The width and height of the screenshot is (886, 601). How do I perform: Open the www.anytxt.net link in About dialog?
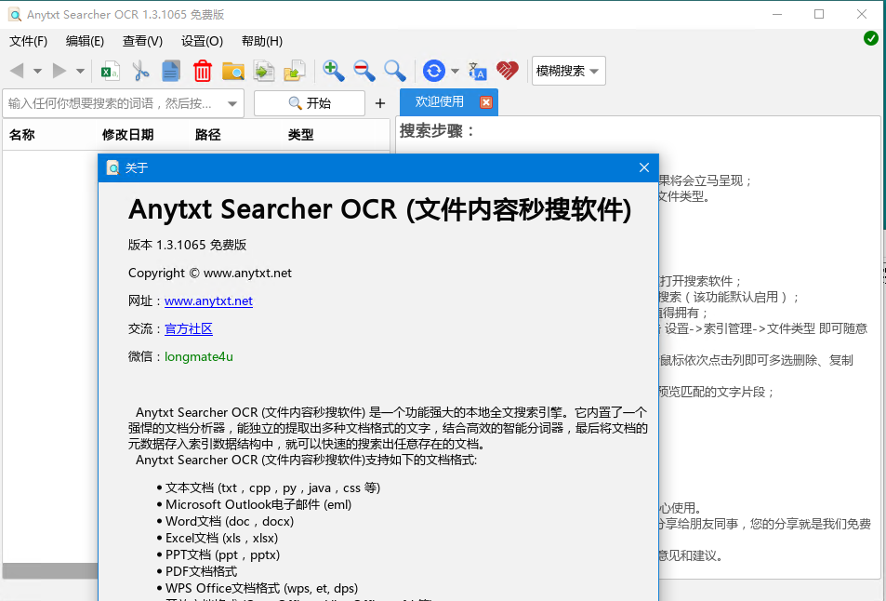coord(208,300)
